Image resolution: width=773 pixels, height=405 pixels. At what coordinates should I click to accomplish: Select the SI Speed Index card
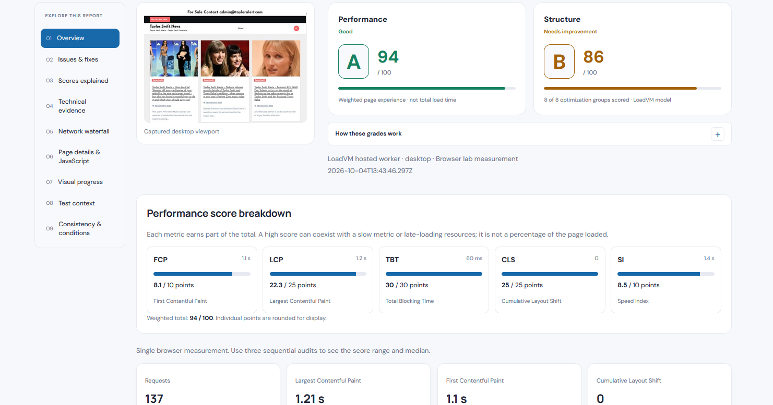pos(666,280)
